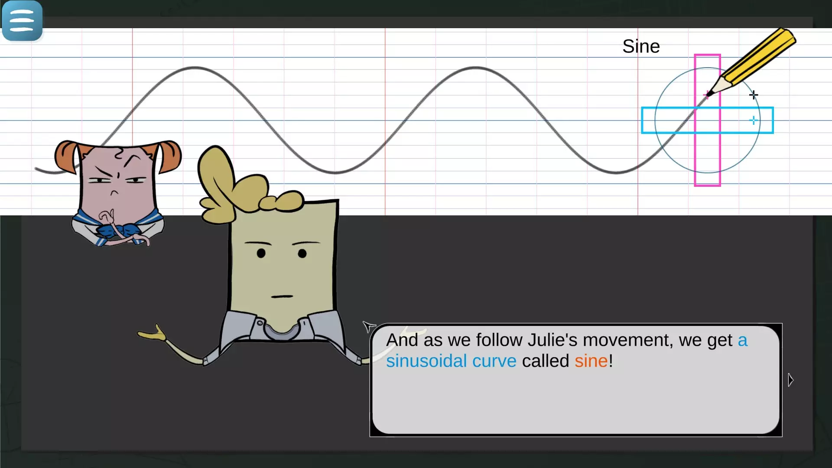
Task: Click the blue plus marker inside rectangle
Action: pyautogui.click(x=754, y=120)
